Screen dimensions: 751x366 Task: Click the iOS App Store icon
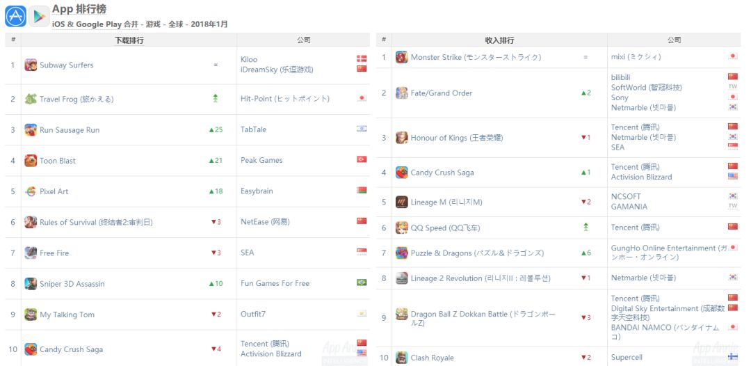tap(15, 15)
